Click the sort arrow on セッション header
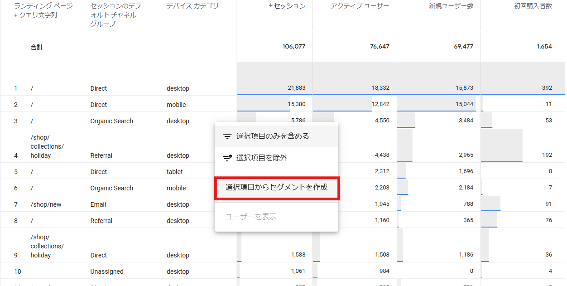This screenshot has height=286, width=567. pyautogui.click(x=271, y=6)
